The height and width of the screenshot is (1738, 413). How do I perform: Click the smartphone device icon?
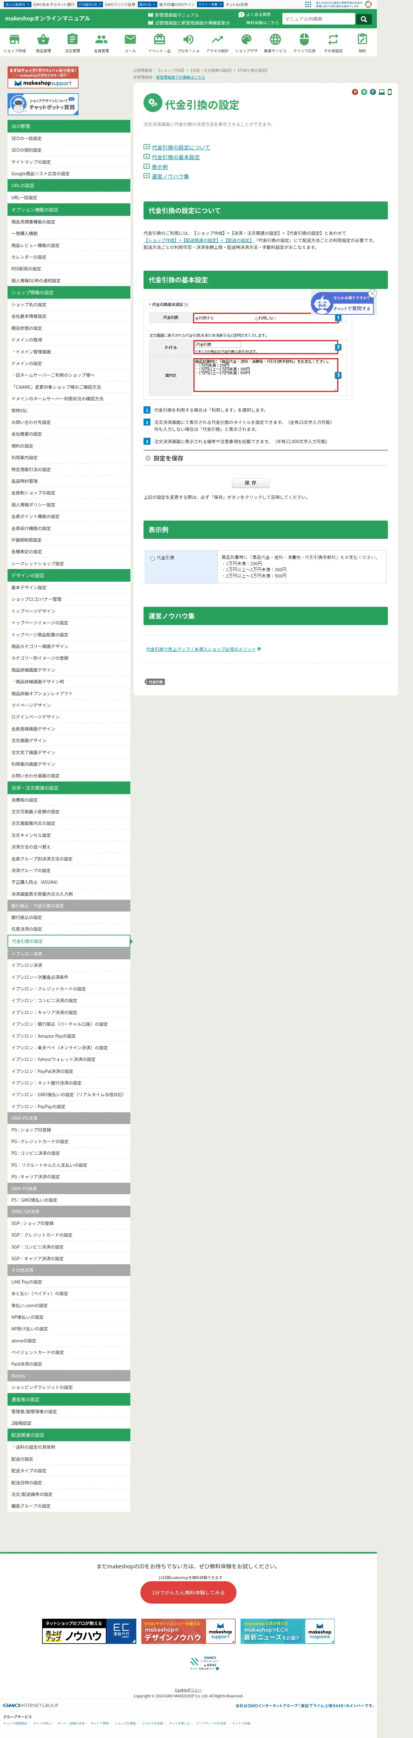[389, 92]
